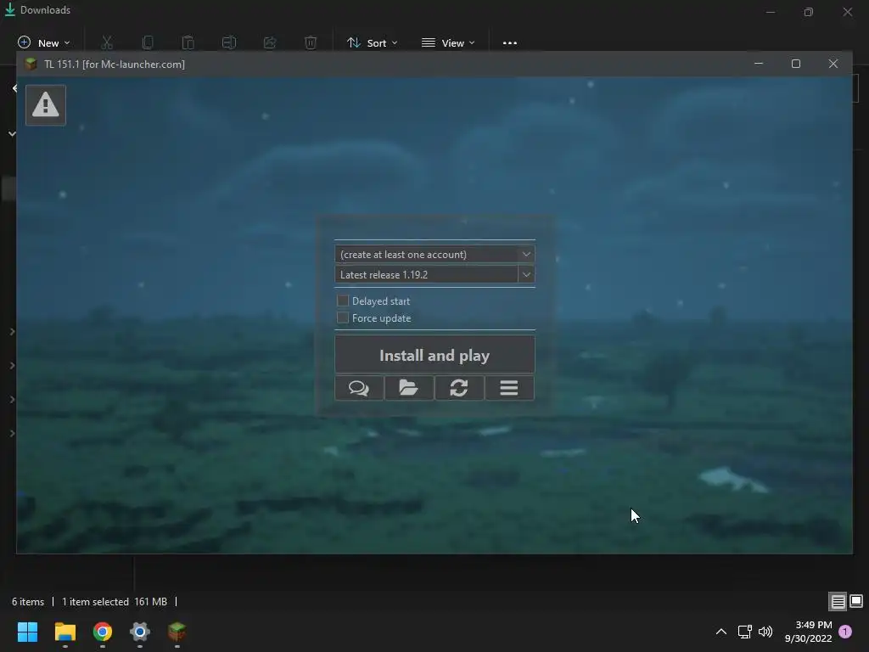Show hidden icons in system tray
This screenshot has width=869, height=652.
coord(721,632)
